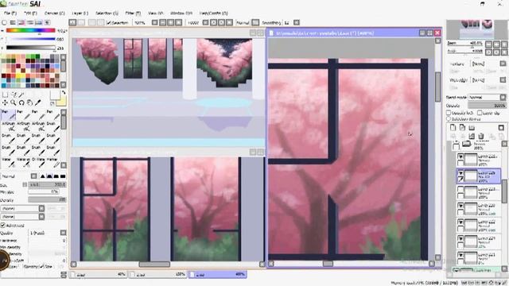509x286 pixels.
Task: Switch to the 40% canvas tab
Action: click(x=98, y=274)
